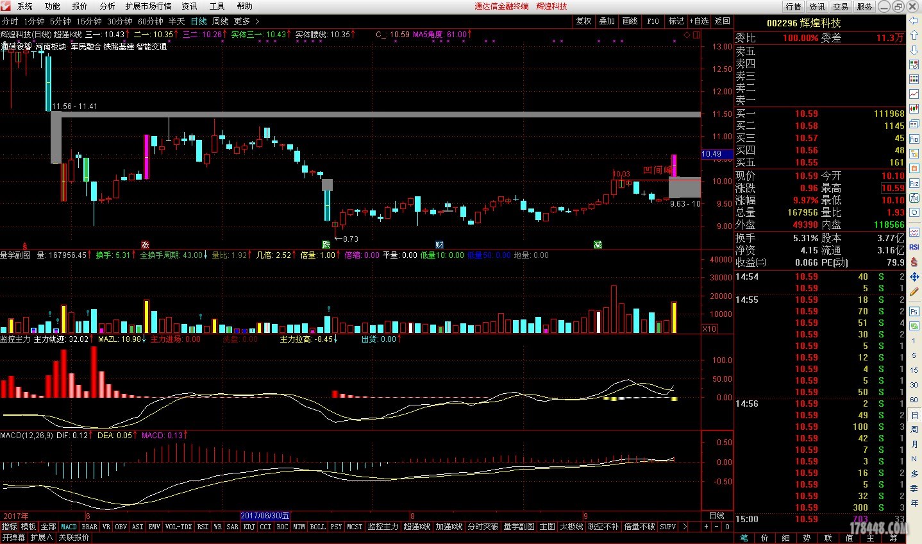922x544 pixels.
Task: Click the Fiz icon in the right toolbar
Action: coord(914,183)
